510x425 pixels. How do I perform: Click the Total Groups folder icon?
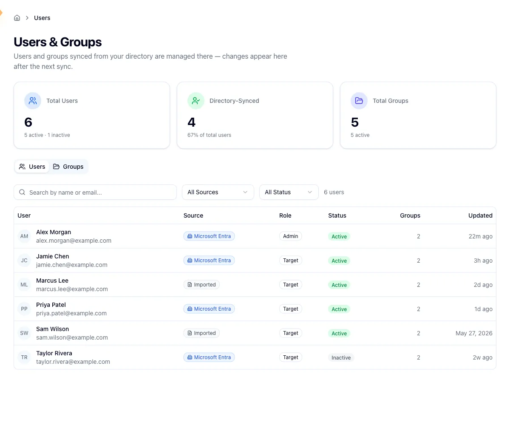click(x=359, y=101)
